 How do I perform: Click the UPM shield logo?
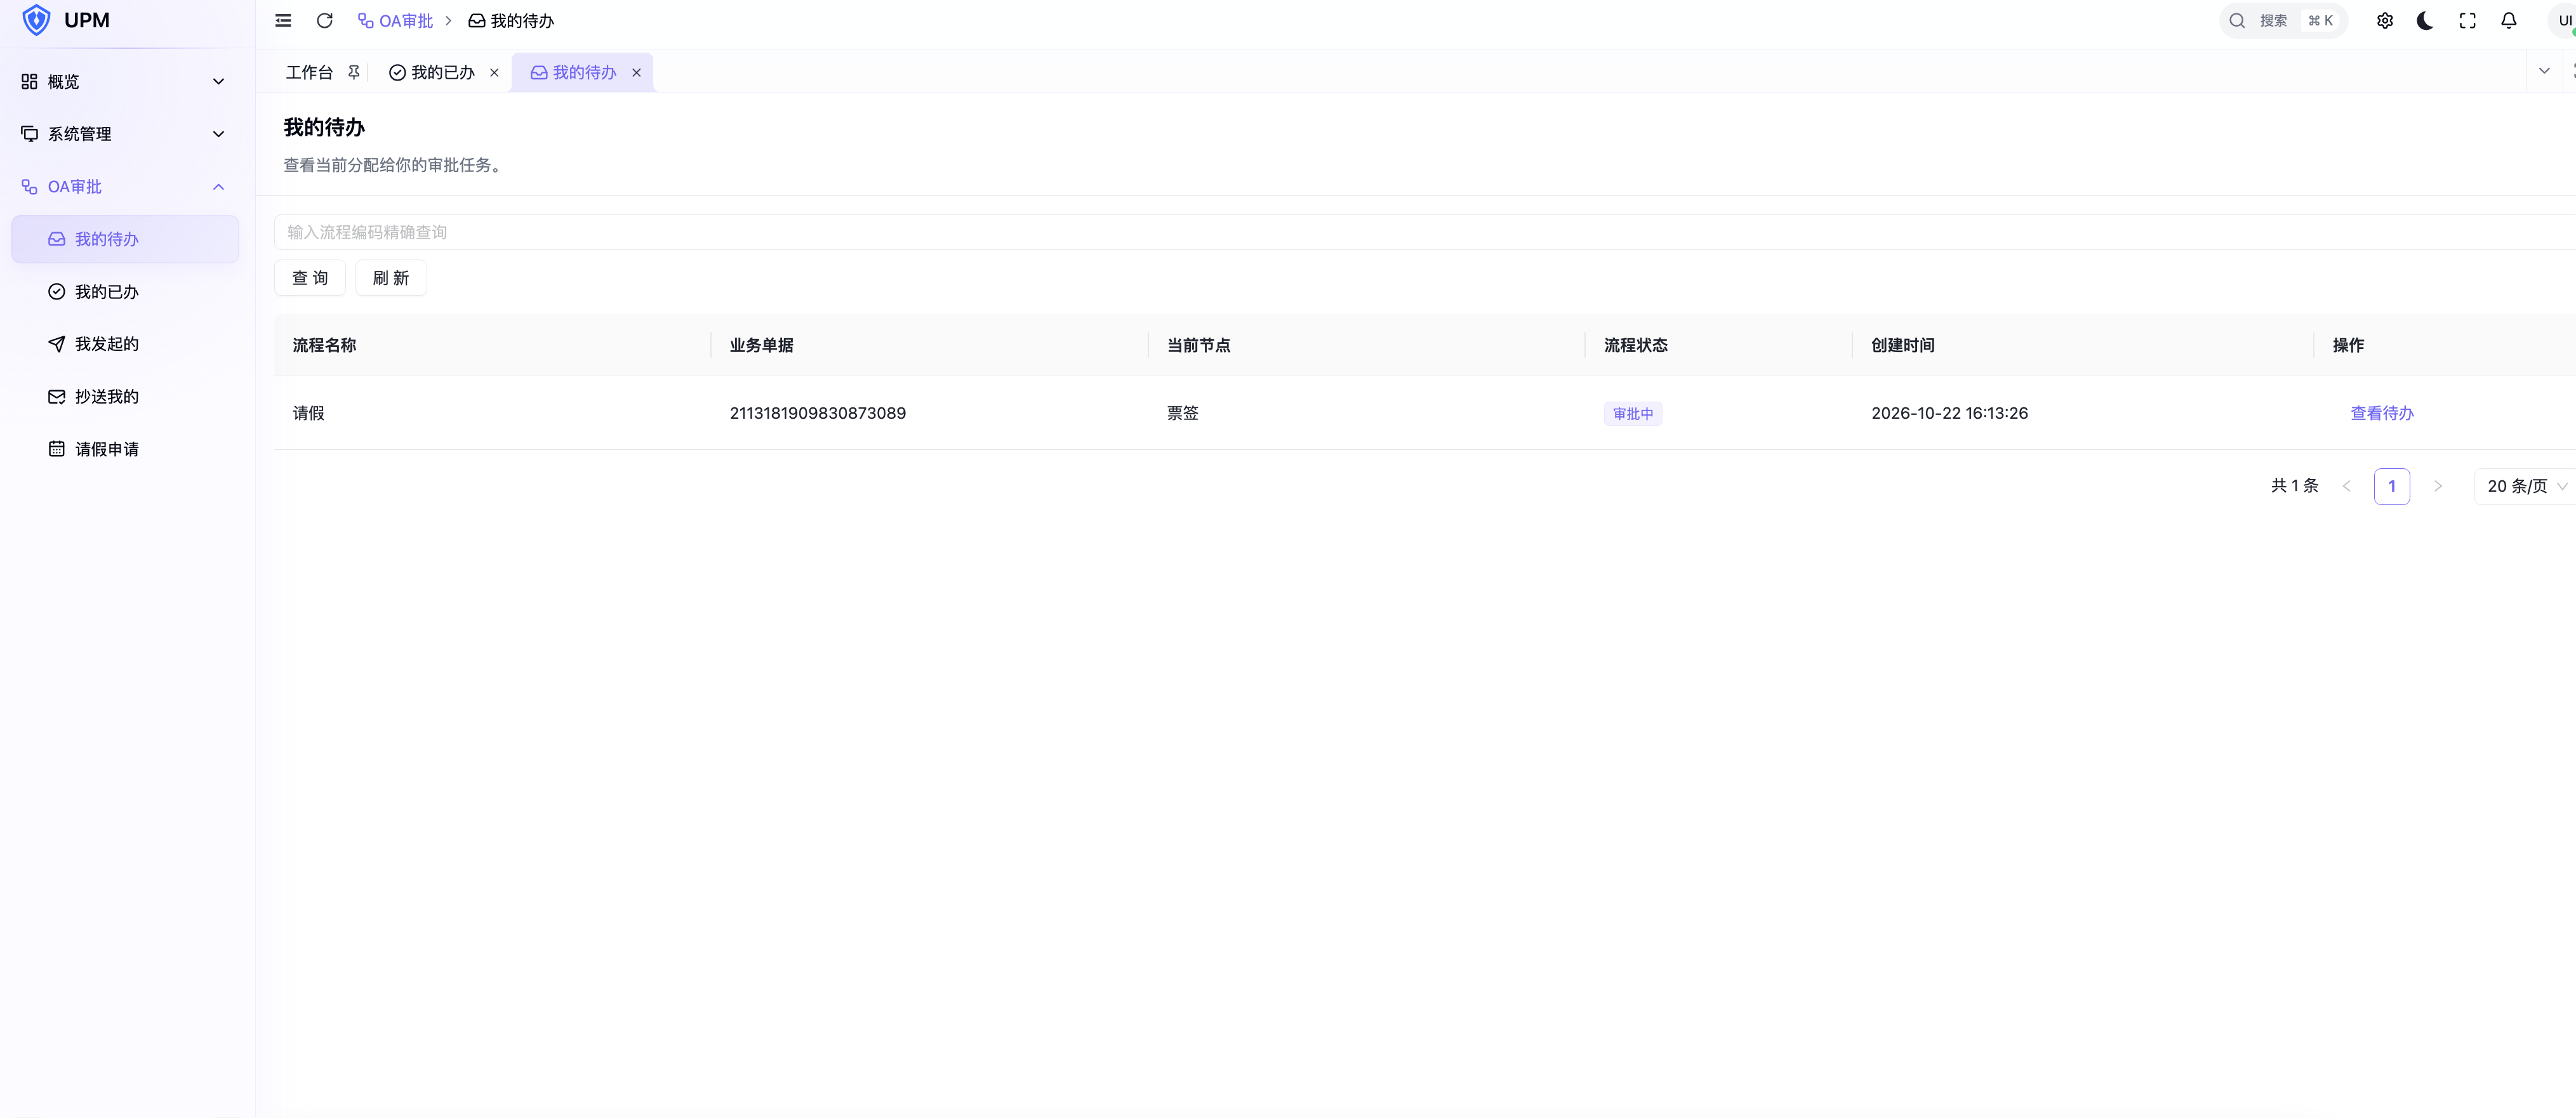click(x=36, y=20)
